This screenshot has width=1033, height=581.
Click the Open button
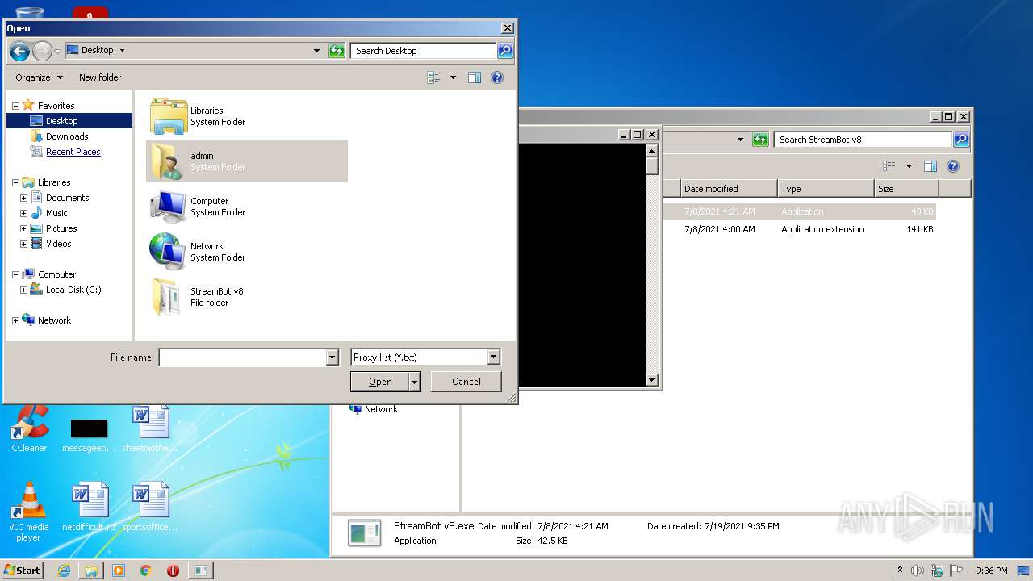(380, 382)
